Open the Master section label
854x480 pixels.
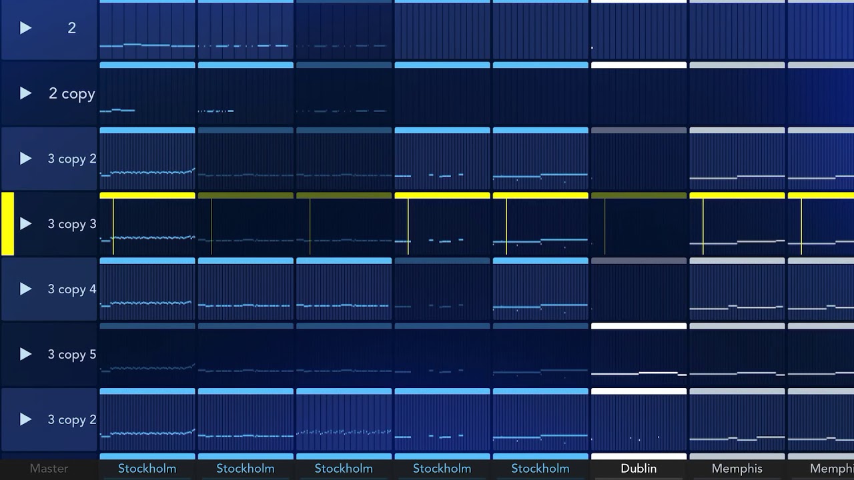coord(49,469)
